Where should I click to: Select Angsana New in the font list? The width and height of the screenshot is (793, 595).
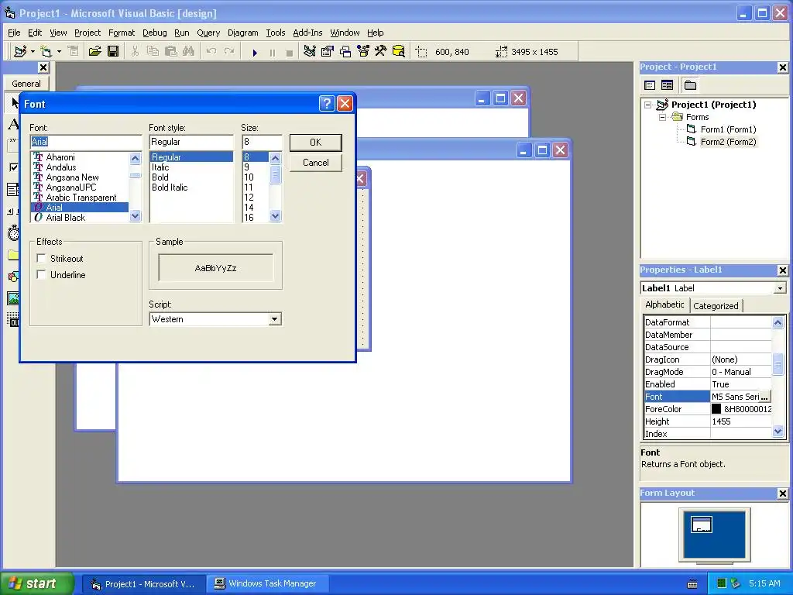coord(72,177)
